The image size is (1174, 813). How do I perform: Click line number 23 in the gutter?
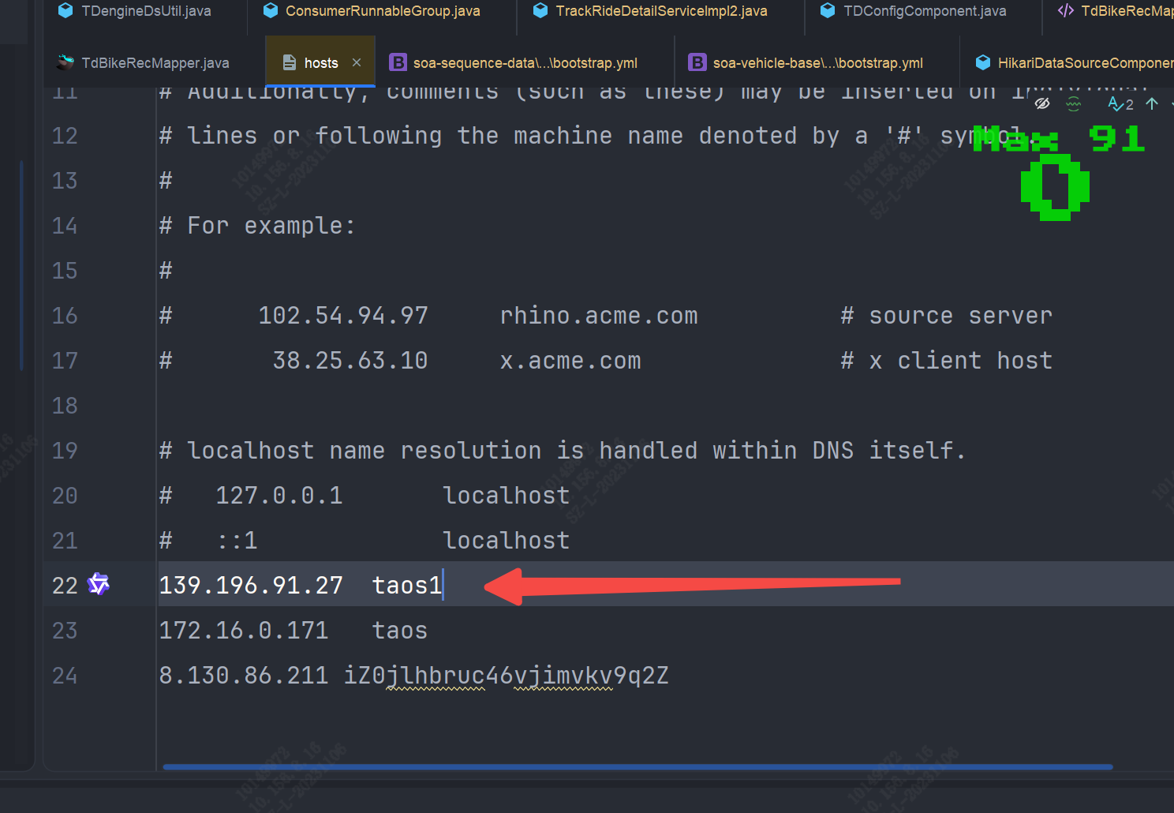coord(65,631)
